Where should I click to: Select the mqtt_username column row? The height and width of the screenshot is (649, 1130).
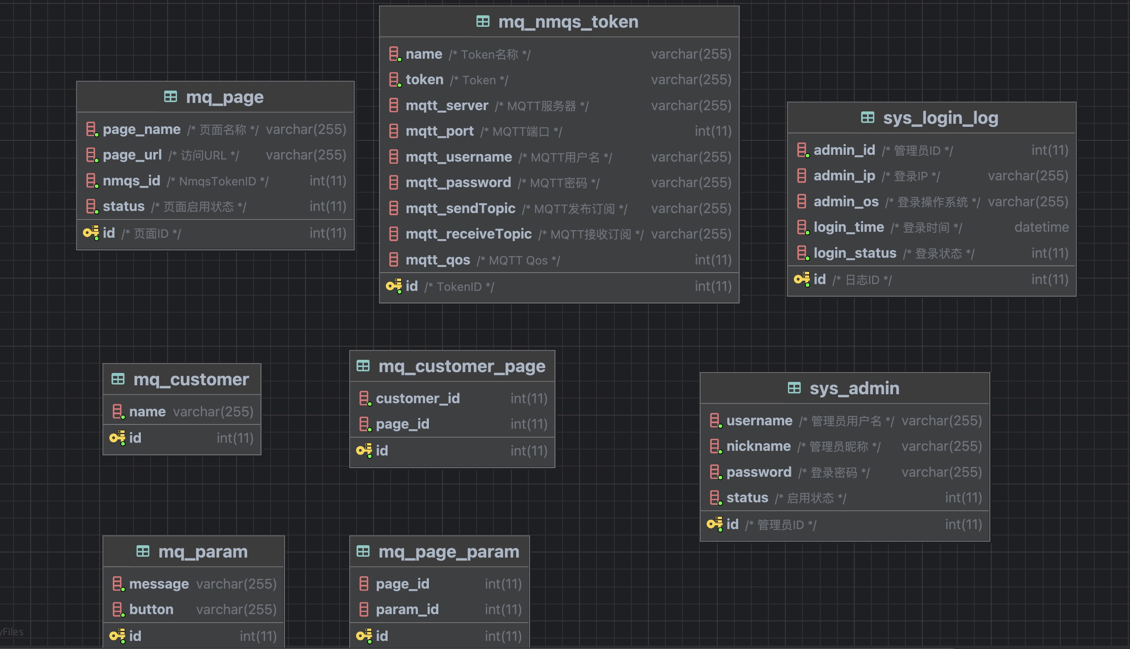(x=559, y=157)
